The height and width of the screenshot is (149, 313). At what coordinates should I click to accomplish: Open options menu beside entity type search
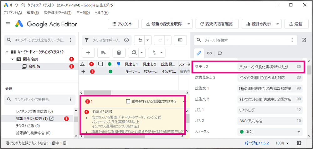pos(70,99)
